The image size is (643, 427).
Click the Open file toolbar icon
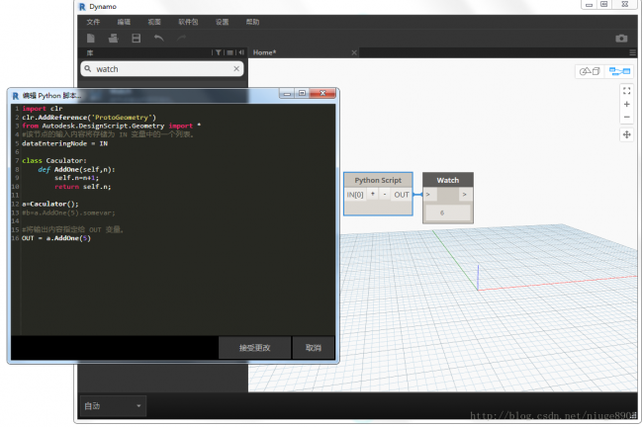[113, 38]
